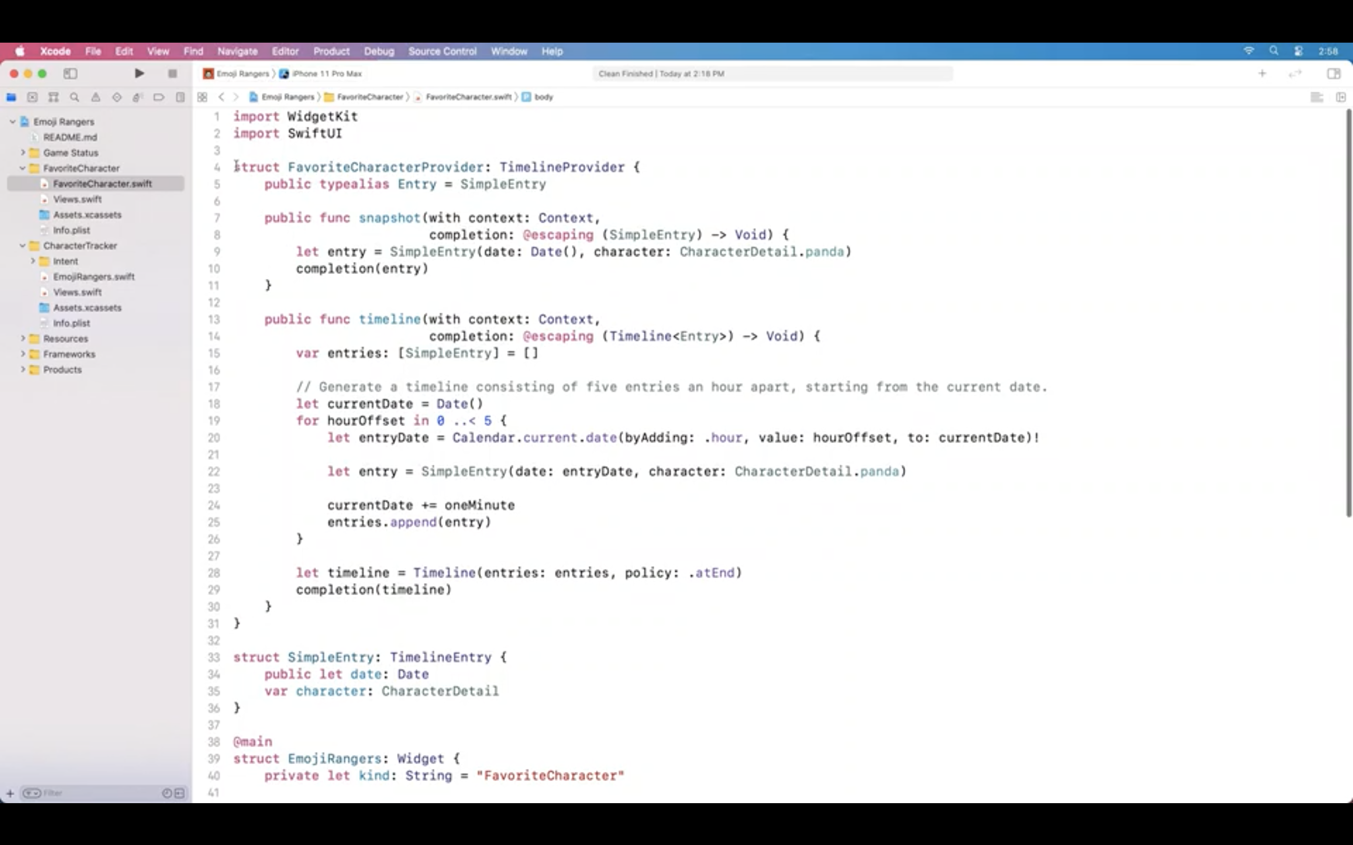The height and width of the screenshot is (845, 1353).
Task: Select iPhone 11 Pro Max destination
Action: [327, 74]
